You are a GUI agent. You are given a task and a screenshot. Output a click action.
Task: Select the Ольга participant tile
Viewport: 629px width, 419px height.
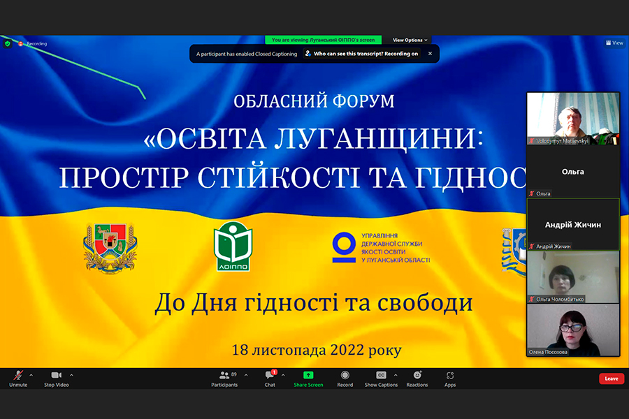573,172
